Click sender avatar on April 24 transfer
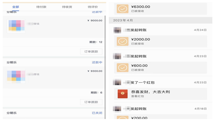Viewport: 215px width, 121px height. click(x=117, y=30)
